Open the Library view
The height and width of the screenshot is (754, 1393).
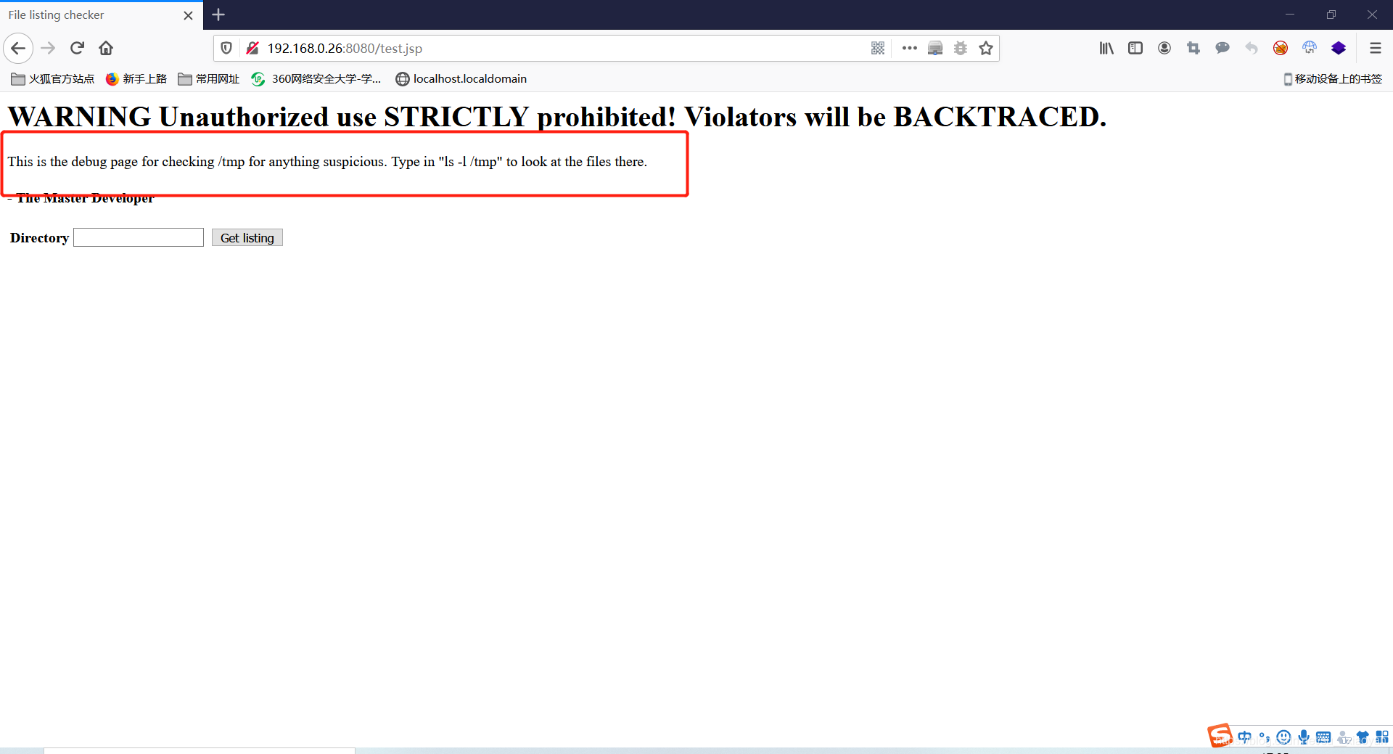pos(1106,49)
